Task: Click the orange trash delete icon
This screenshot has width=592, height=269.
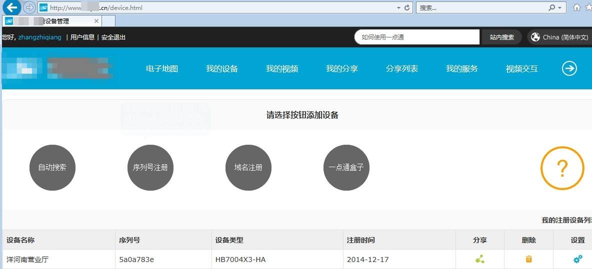Action: [528, 259]
